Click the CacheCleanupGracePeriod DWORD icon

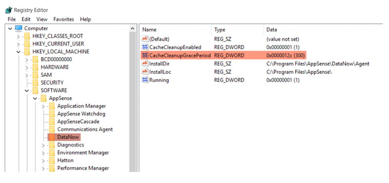(145, 55)
